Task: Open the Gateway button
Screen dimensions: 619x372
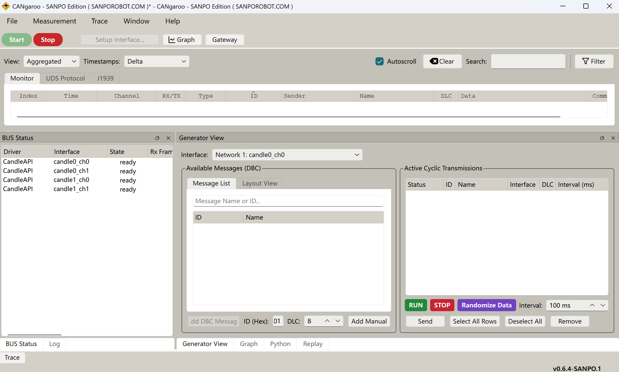Action: click(225, 40)
